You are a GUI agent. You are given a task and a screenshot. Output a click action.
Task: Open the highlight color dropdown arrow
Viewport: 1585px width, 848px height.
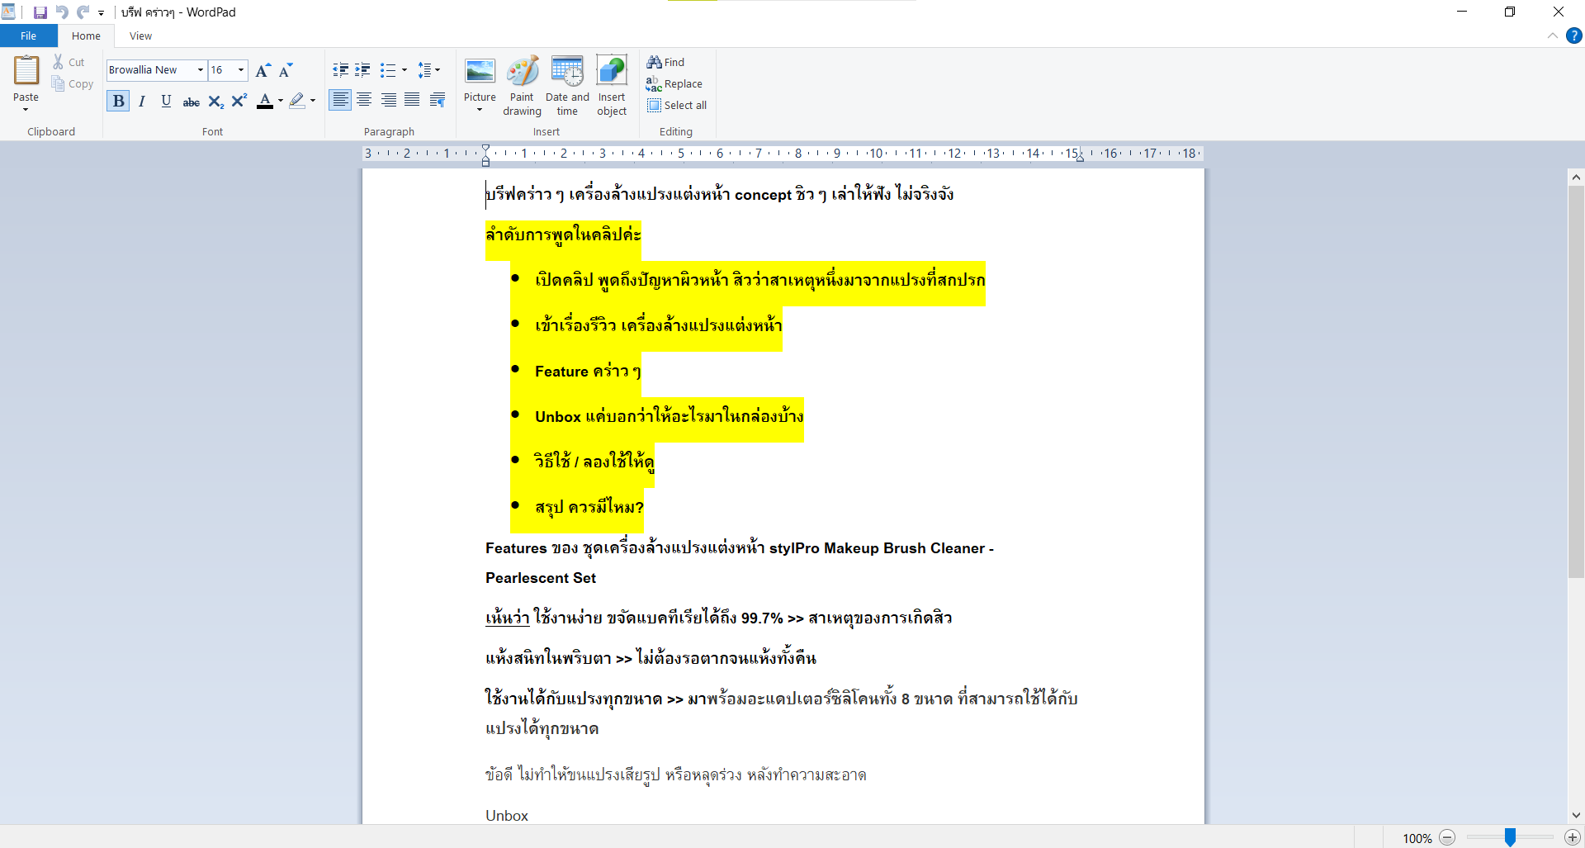(x=313, y=101)
